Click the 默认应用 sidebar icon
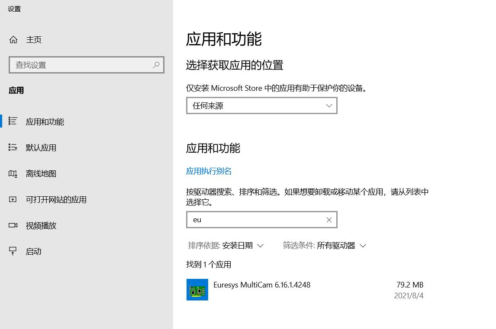496x329 pixels. pyautogui.click(x=13, y=147)
